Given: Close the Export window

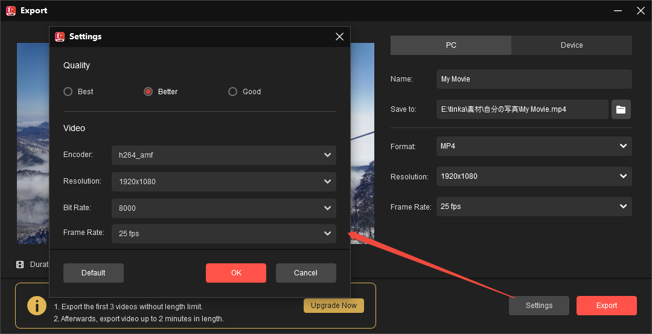Looking at the screenshot, I should click(x=641, y=10).
